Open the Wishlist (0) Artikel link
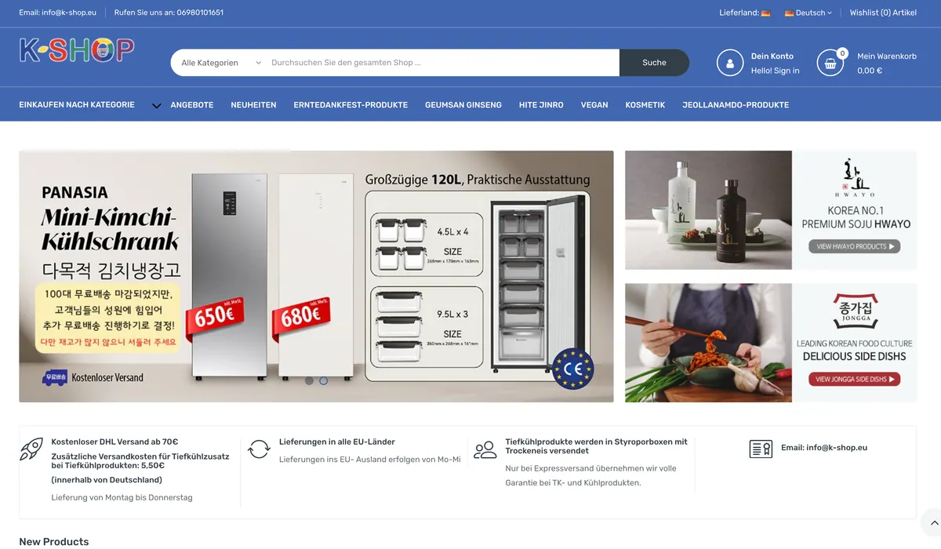Image resolution: width=941 pixels, height=549 pixels. tap(883, 13)
